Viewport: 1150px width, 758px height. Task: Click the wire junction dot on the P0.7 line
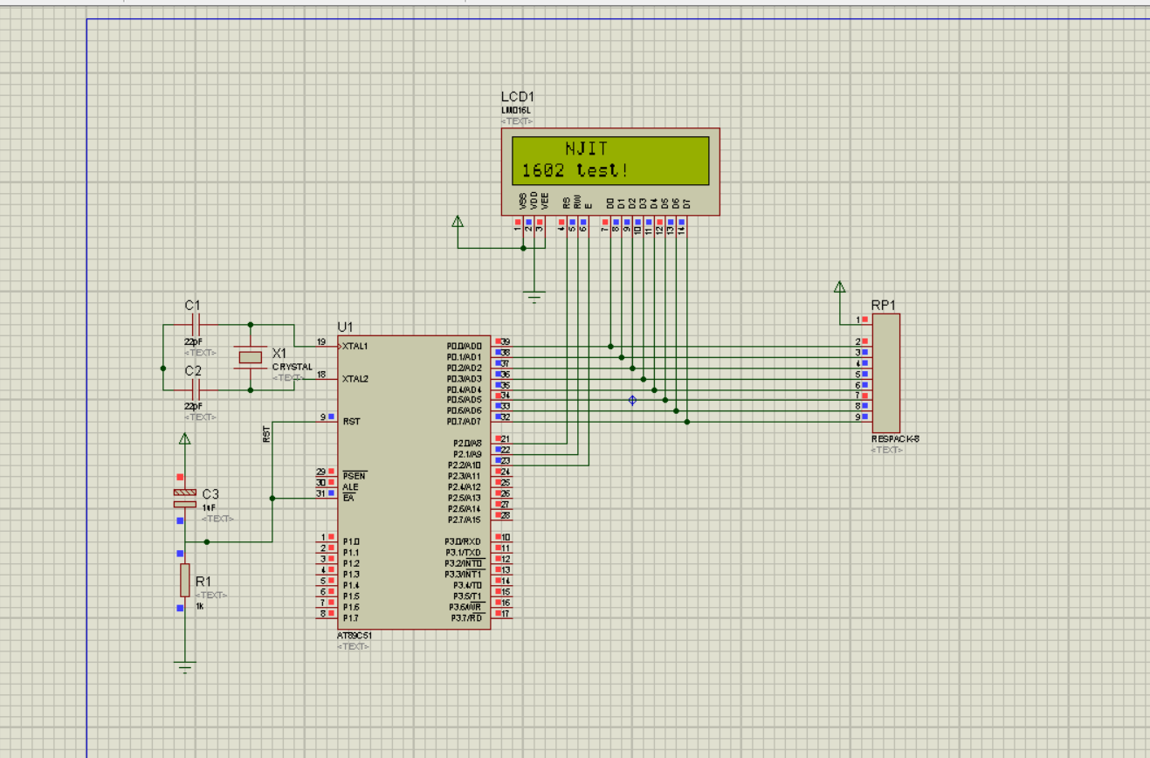[687, 422]
